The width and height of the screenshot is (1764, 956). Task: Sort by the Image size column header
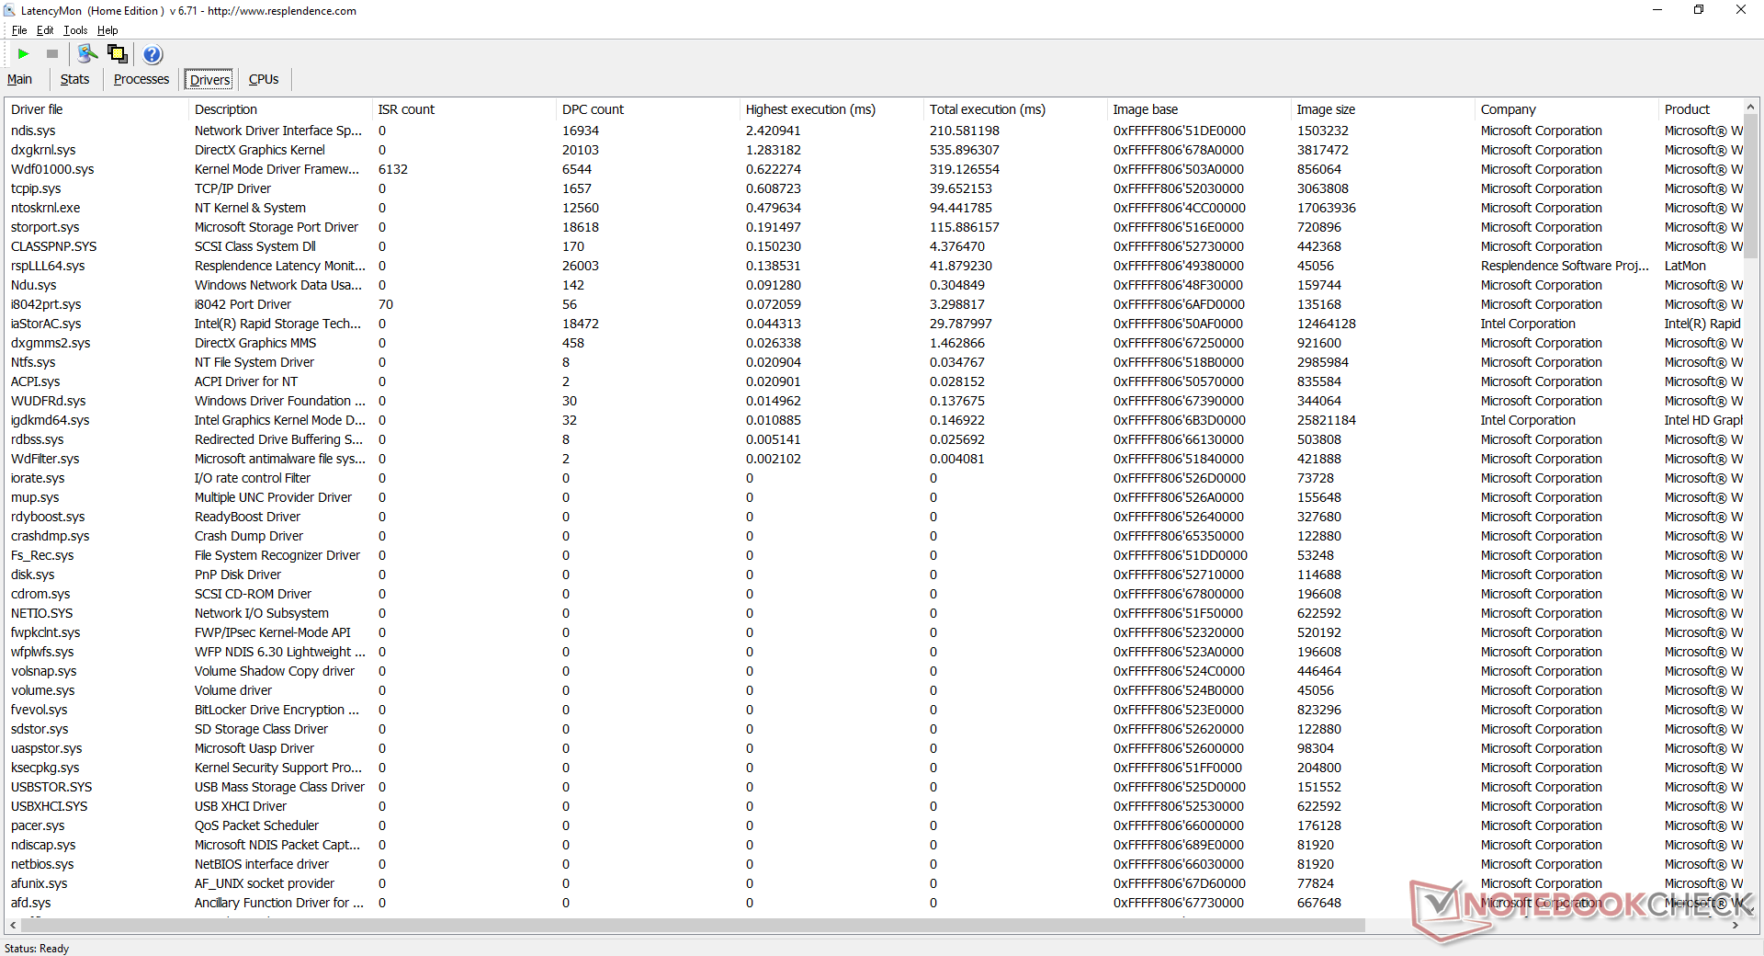pyautogui.click(x=1383, y=109)
